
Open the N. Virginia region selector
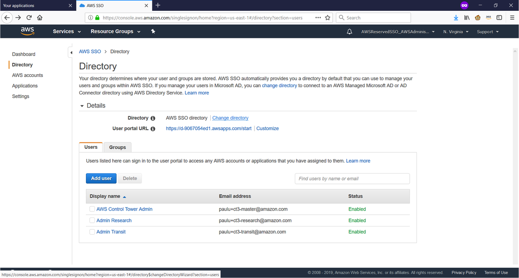pos(456,32)
